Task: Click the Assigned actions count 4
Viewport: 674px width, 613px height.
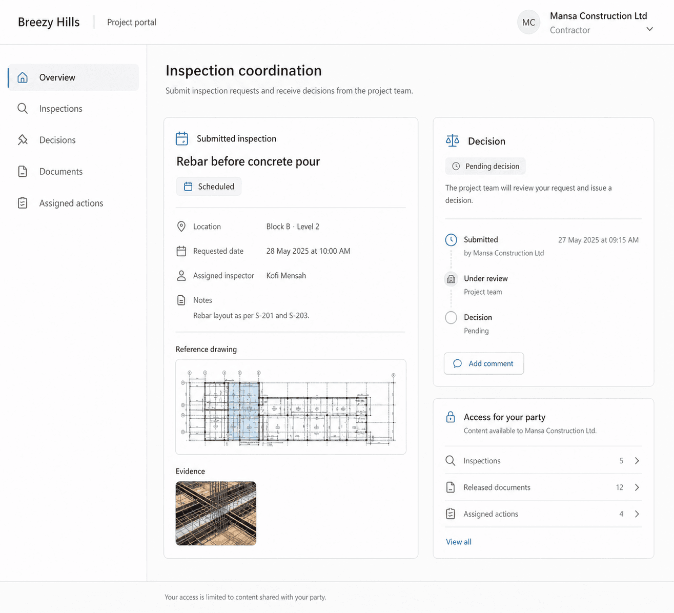Action: 621,514
